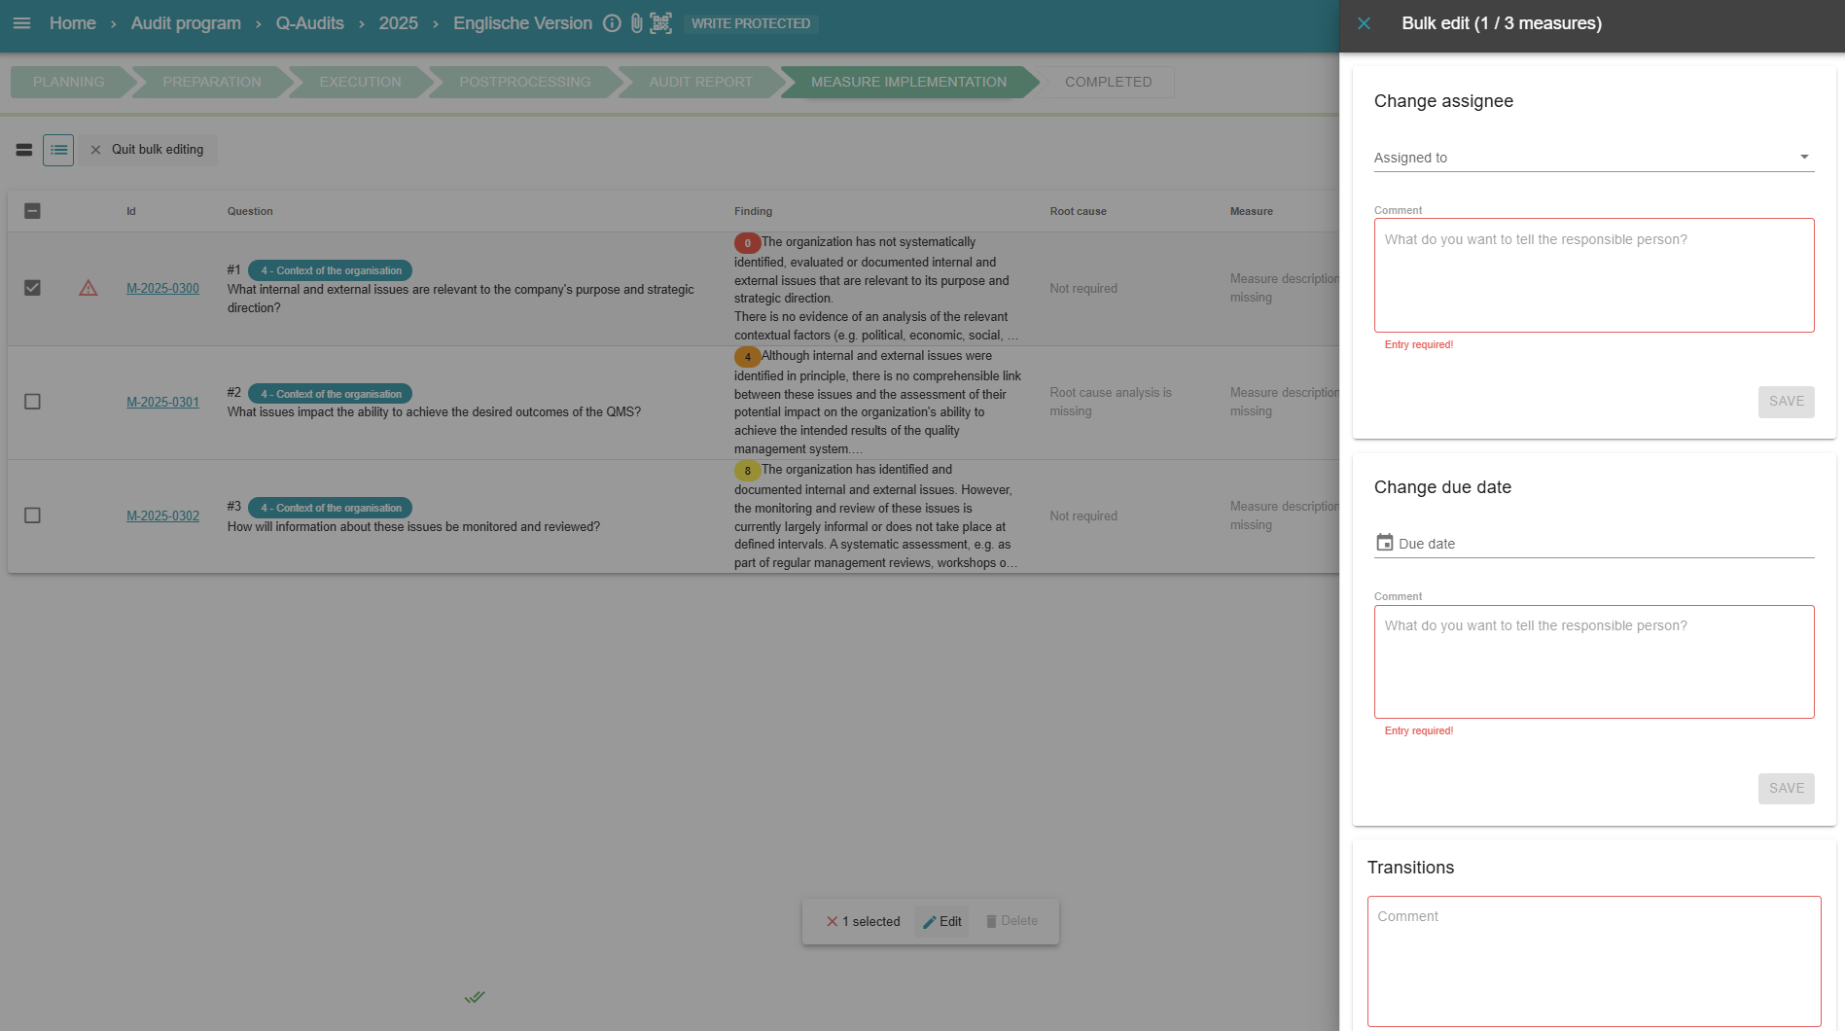The image size is (1845, 1031).
Task: Click Quit bulk editing button
Action: point(148,150)
